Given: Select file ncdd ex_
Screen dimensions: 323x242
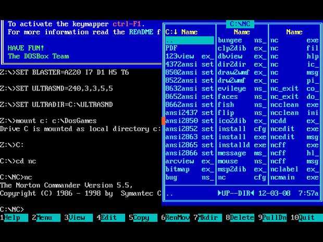Looking at the screenshot, I should (x=294, y=121).
